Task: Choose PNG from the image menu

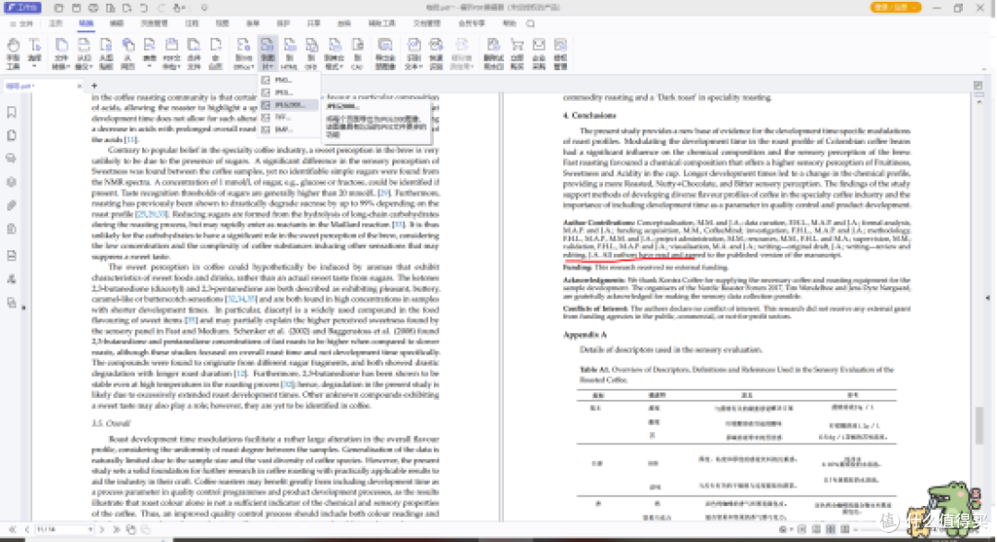Action: [289, 80]
